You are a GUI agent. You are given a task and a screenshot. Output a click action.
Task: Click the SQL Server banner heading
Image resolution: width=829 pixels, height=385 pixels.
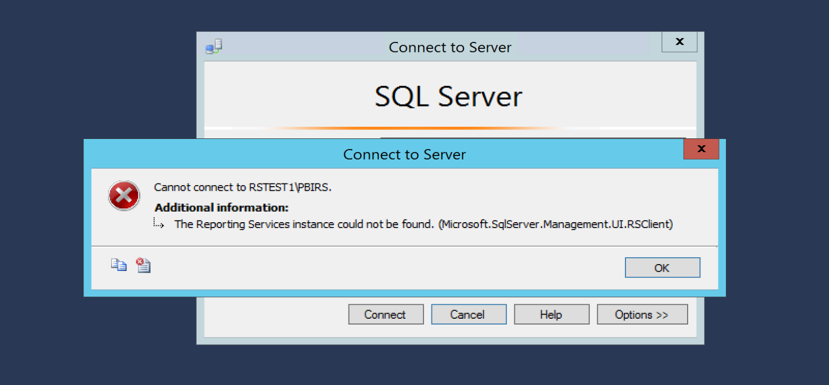449,97
